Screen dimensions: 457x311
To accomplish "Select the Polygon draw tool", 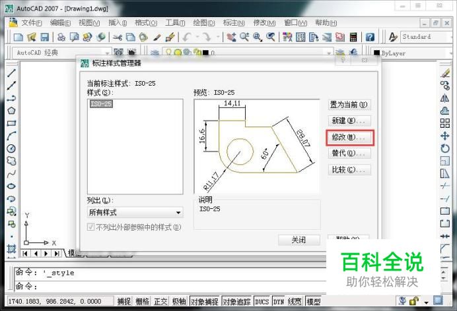I will click(11, 111).
